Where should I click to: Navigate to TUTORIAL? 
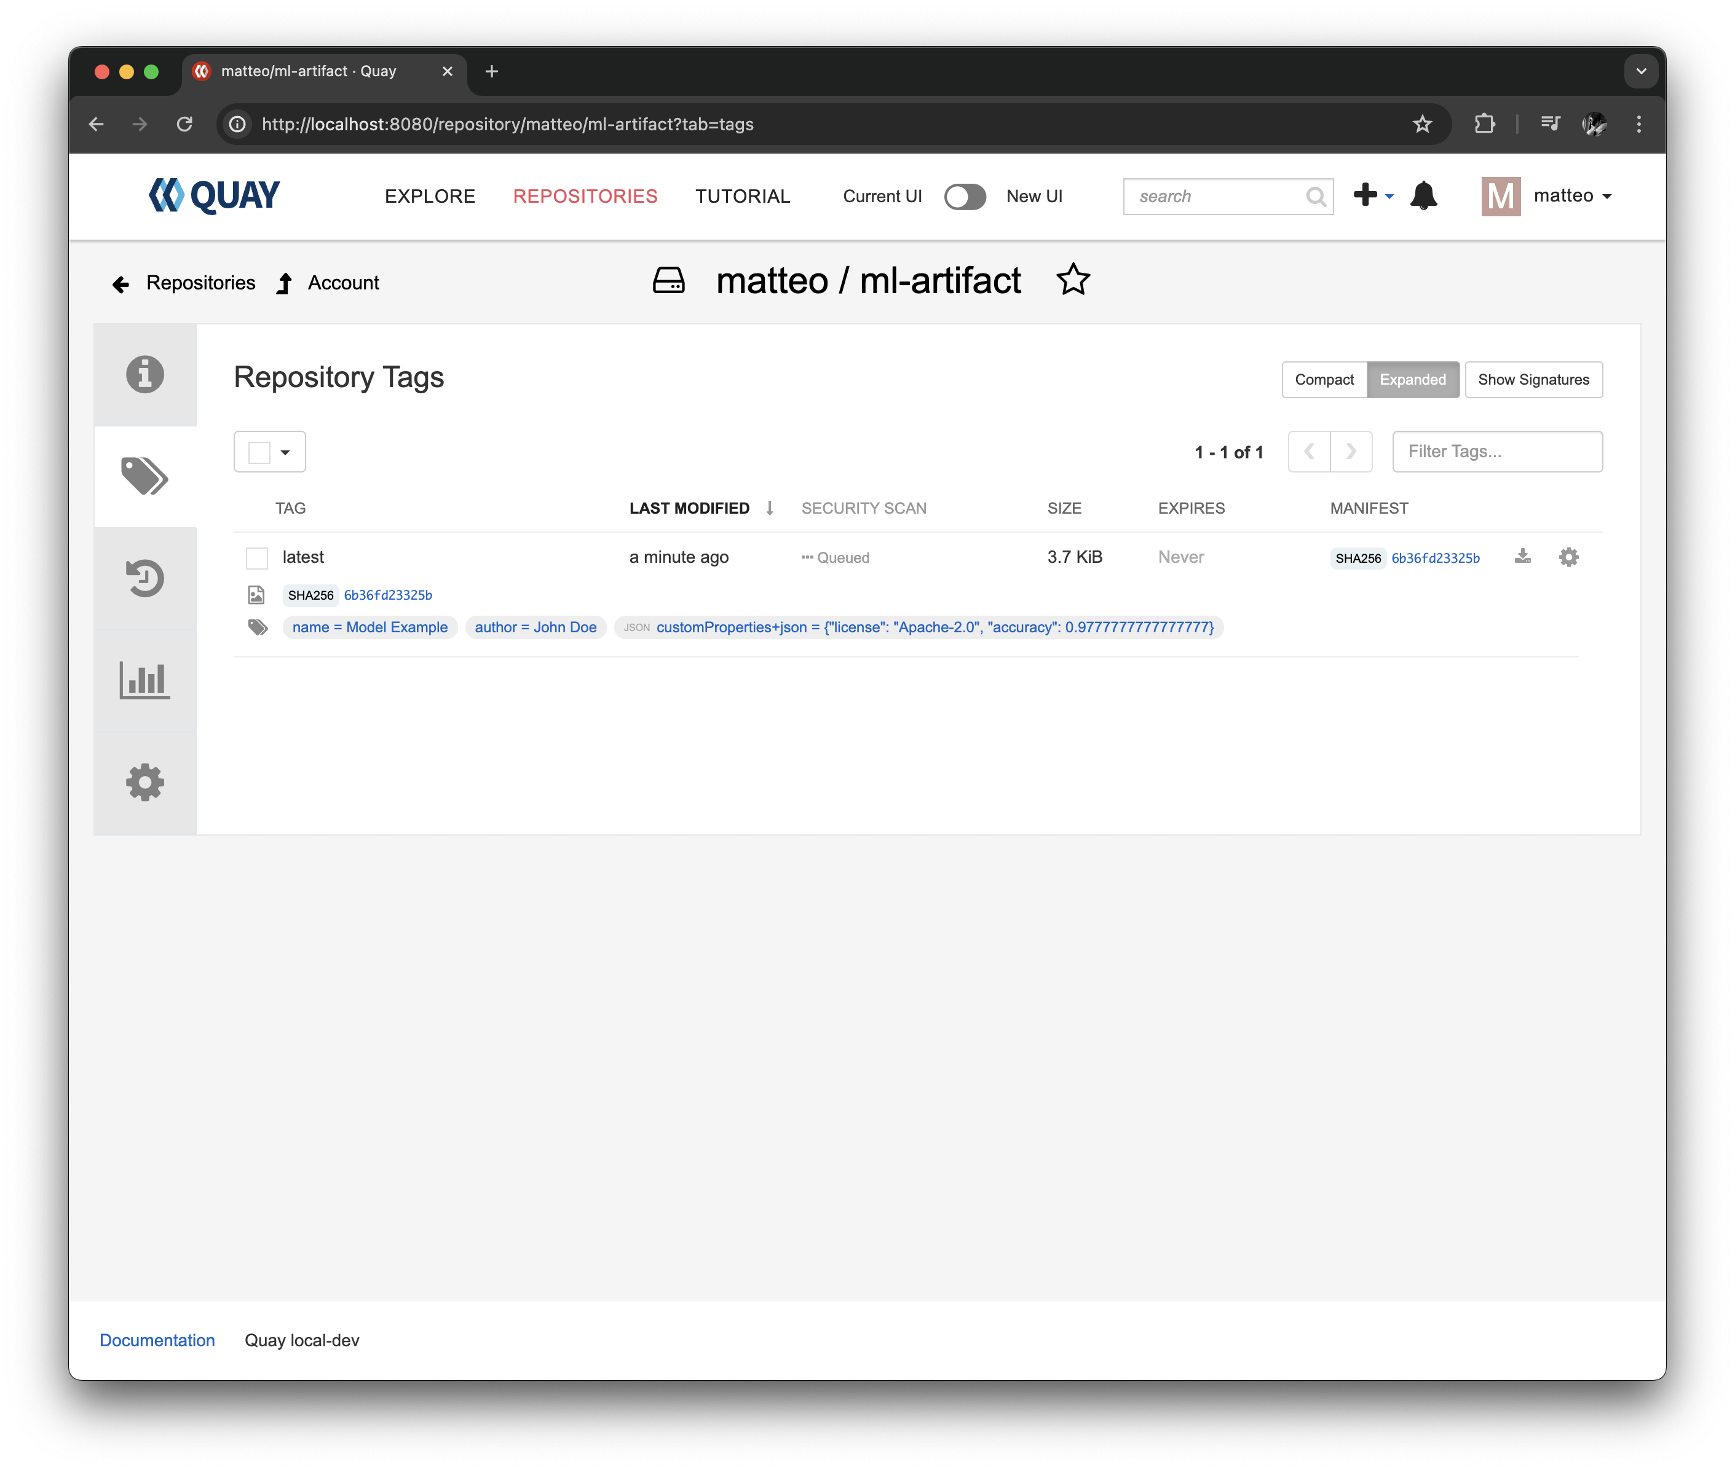pyautogui.click(x=742, y=196)
